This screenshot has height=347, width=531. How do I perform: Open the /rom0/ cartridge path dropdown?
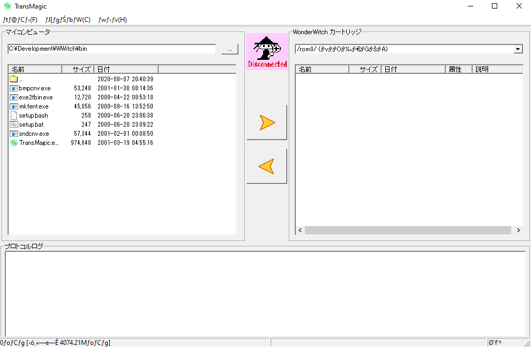518,49
